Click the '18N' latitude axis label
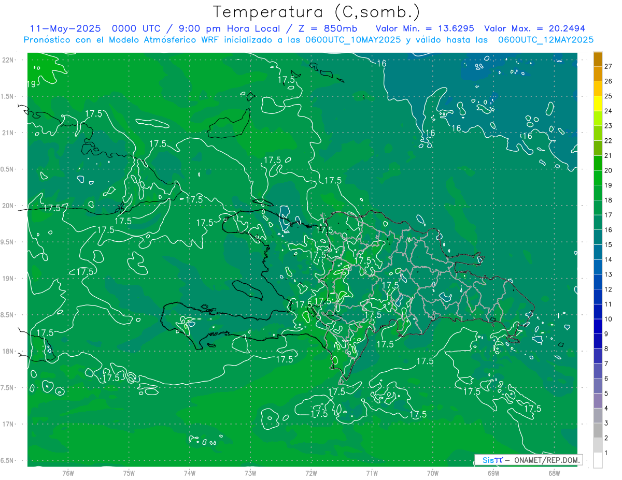Image resolution: width=622 pixels, height=480 pixels. pos(8,351)
